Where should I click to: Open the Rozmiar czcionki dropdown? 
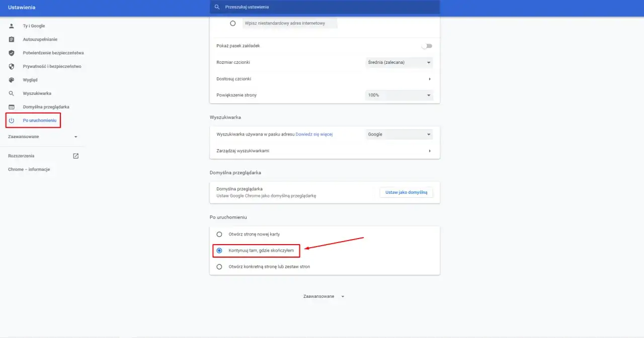pos(398,62)
